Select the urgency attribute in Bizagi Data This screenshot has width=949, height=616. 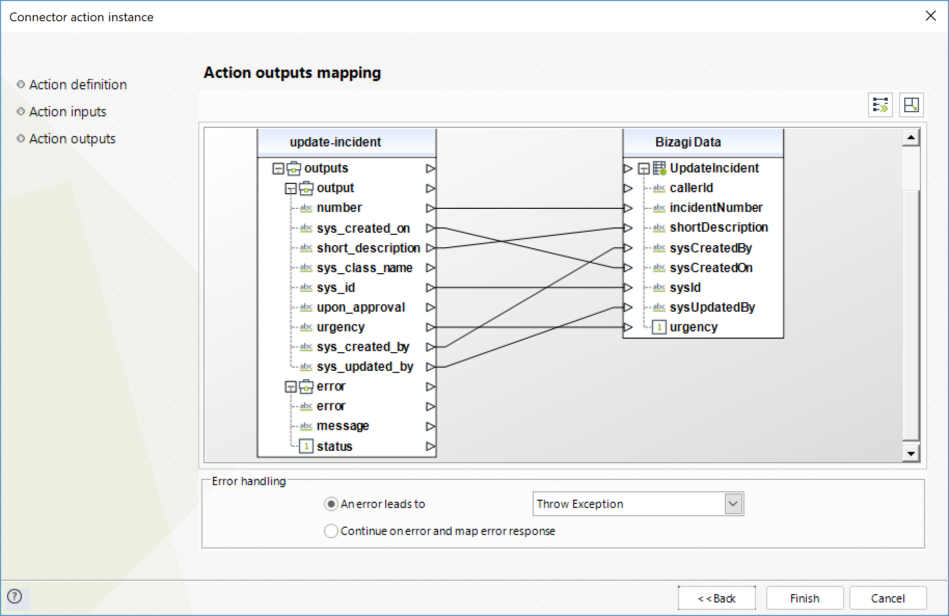coord(694,327)
